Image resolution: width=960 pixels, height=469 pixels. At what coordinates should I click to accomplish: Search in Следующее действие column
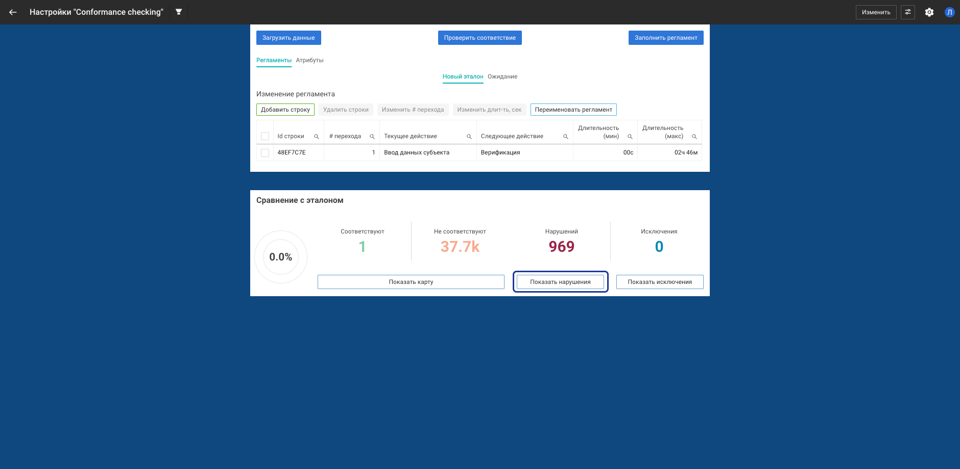click(x=566, y=137)
